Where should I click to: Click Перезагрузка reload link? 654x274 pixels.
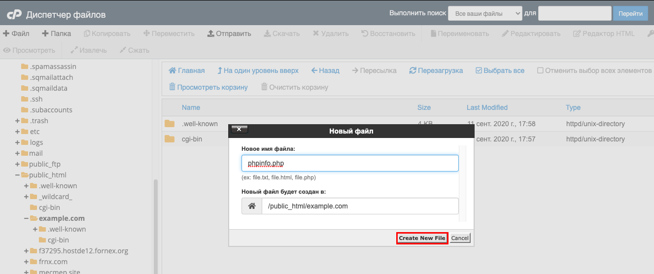[x=436, y=70]
